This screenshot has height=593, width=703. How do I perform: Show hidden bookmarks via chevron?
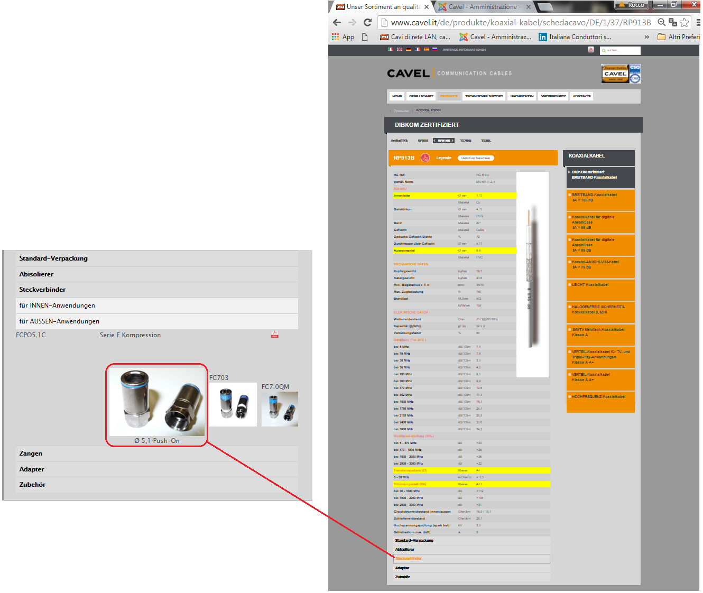pyautogui.click(x=647, y=37)
